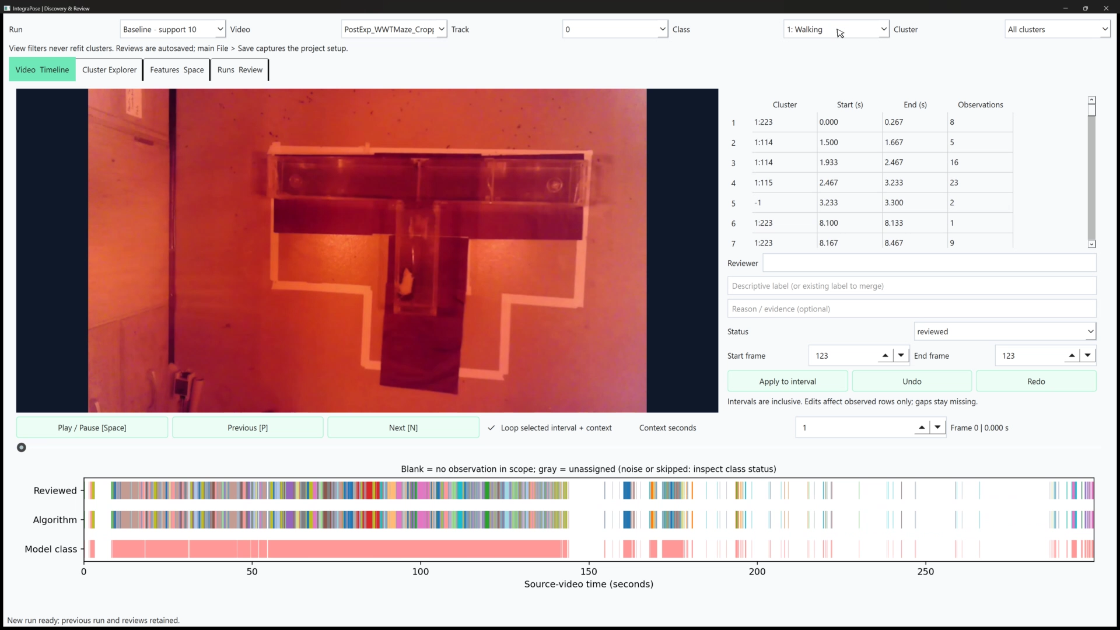The image size is (1120, 630).
Task: Open the Track dropdown showing 0
Action: point(615,29)
